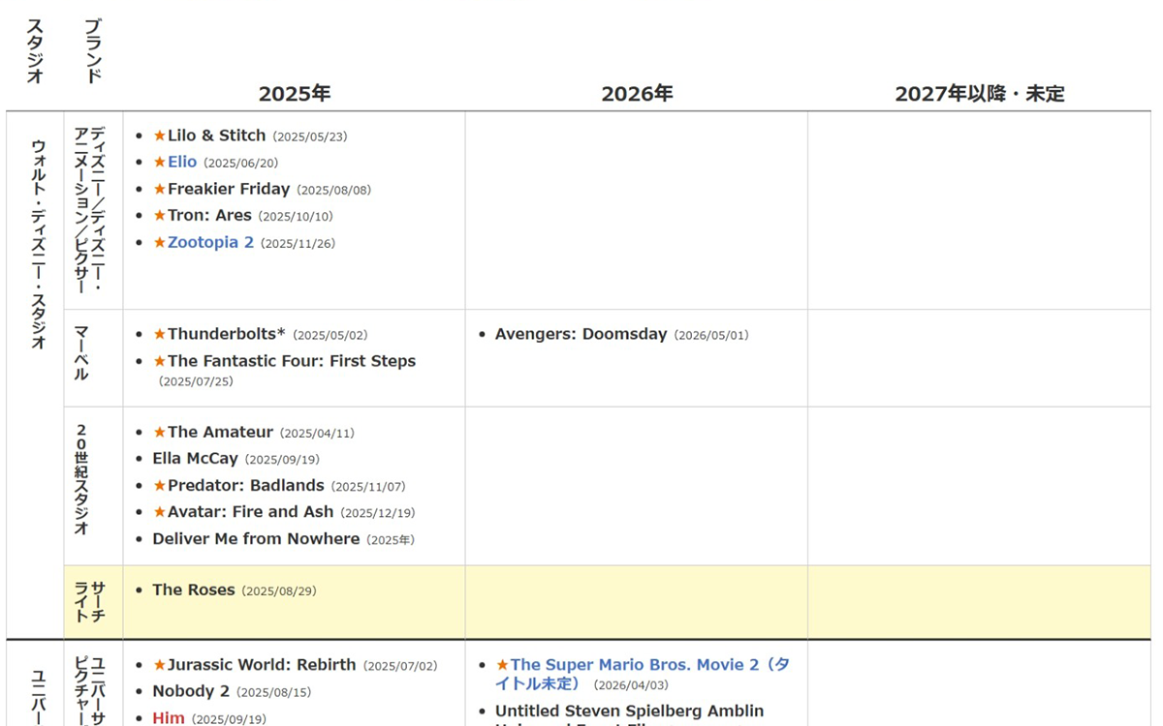The width and height of the screenshot is (1163, 726).
Task: Click Deliver Me from Nowhere title
Action: (x=256, y=538)
